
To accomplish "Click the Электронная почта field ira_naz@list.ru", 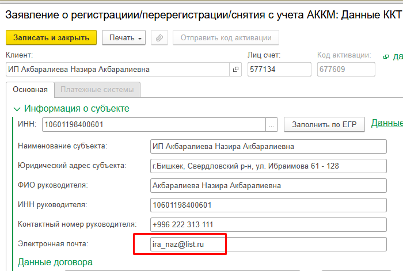I will (268, 245).
